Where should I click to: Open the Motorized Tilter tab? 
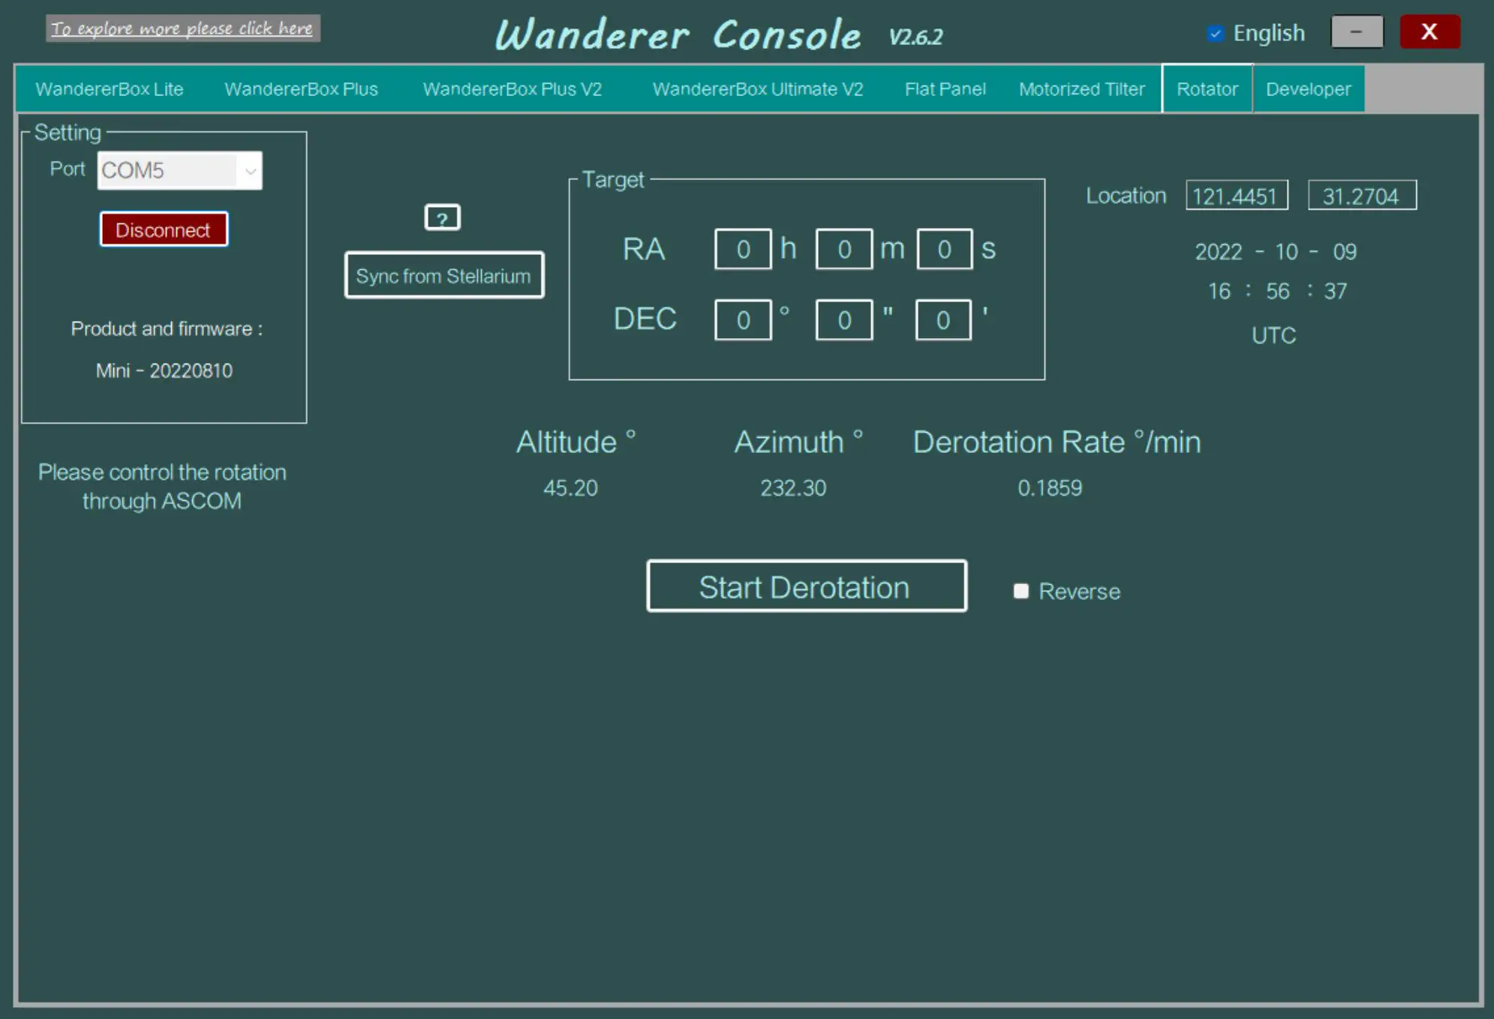1081,88
